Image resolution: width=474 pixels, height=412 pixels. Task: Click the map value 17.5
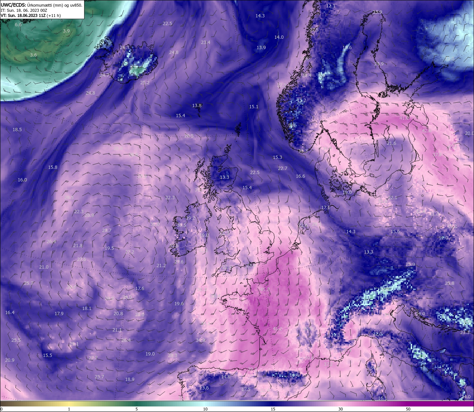pyautogui.click(x=246, y=389)
